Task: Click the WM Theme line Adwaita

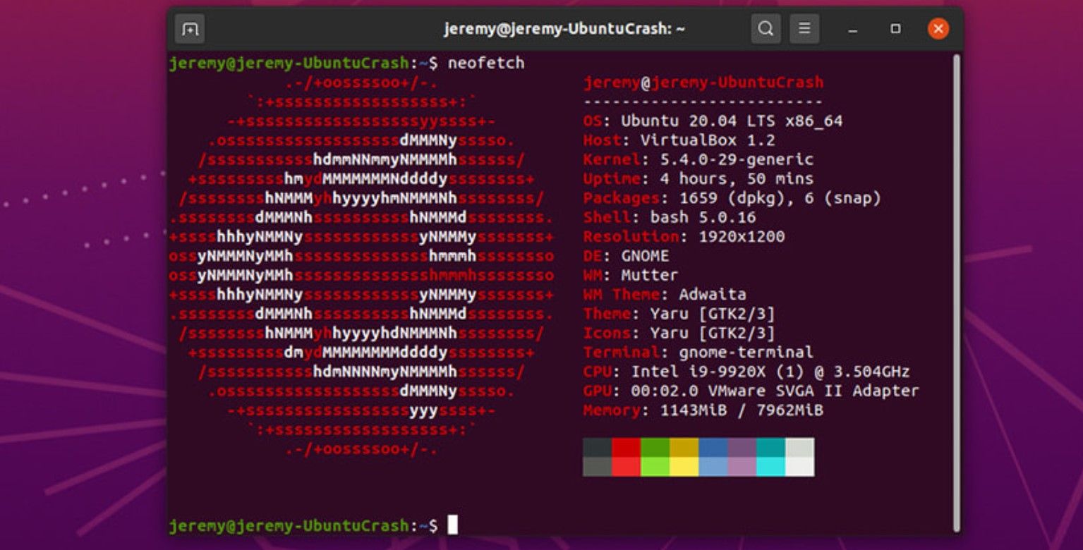Action: 665,294
